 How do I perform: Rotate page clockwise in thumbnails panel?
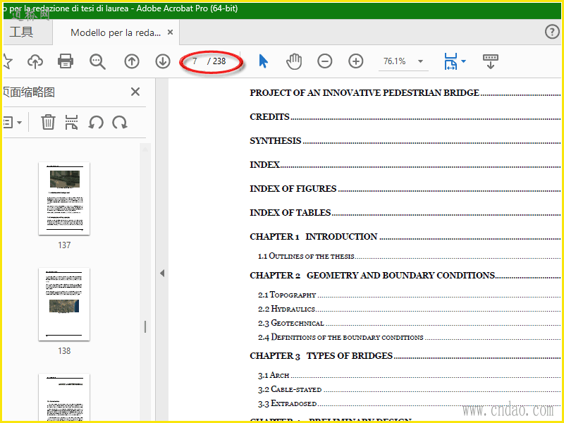(x=119, y=123)
